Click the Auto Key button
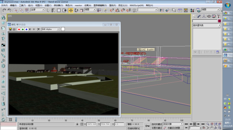The height and width of the screenshot is (130, 233). tap(156, 124)
